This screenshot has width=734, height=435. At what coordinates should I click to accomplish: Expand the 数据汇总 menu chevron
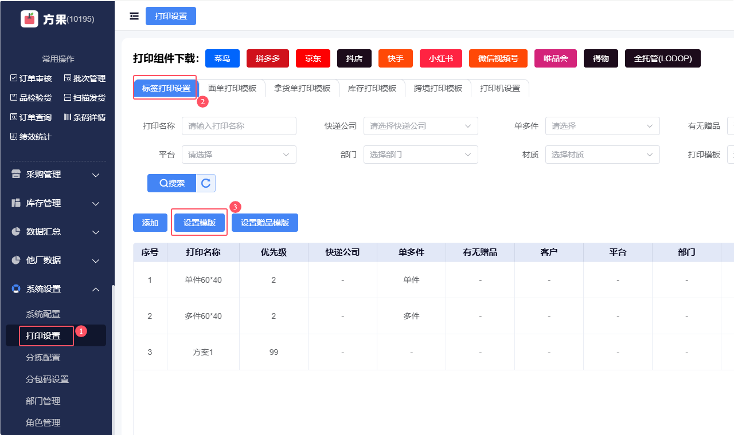pos(96,232)
